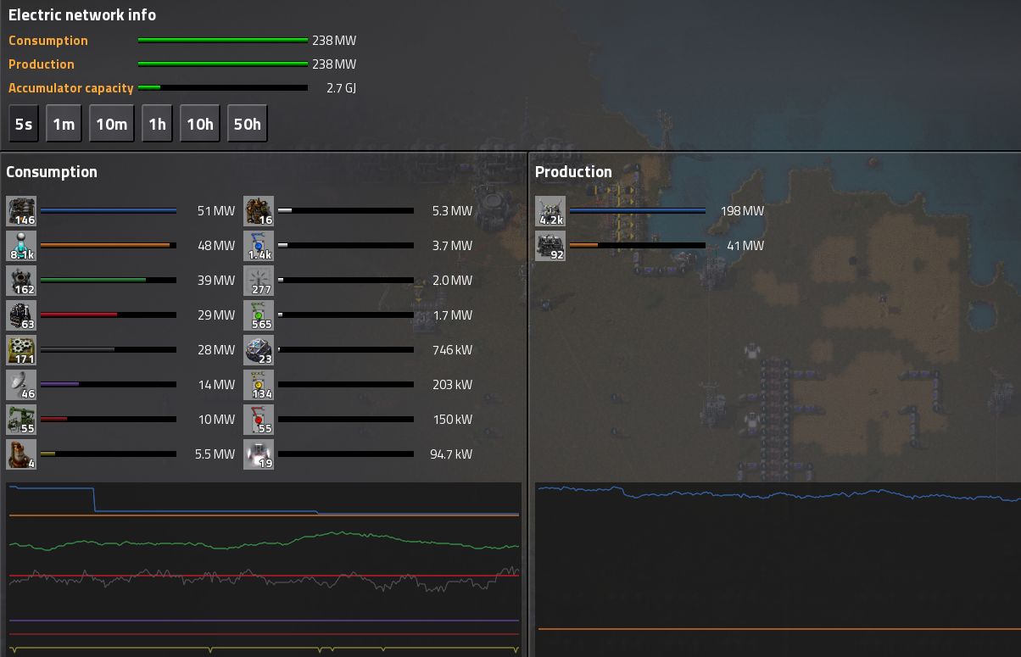The height and width of the screenshot is (657, 1021).
Task: Select the producer icon with count 92
Action: tap(550, 246)
